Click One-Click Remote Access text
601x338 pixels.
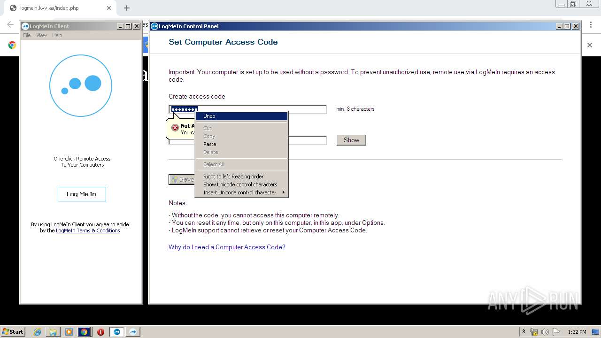click(x=82, y=159)
